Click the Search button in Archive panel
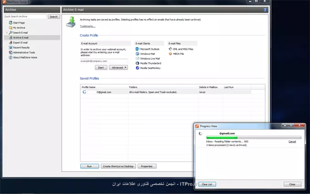 pyautogui.click(x=54, y=16)
